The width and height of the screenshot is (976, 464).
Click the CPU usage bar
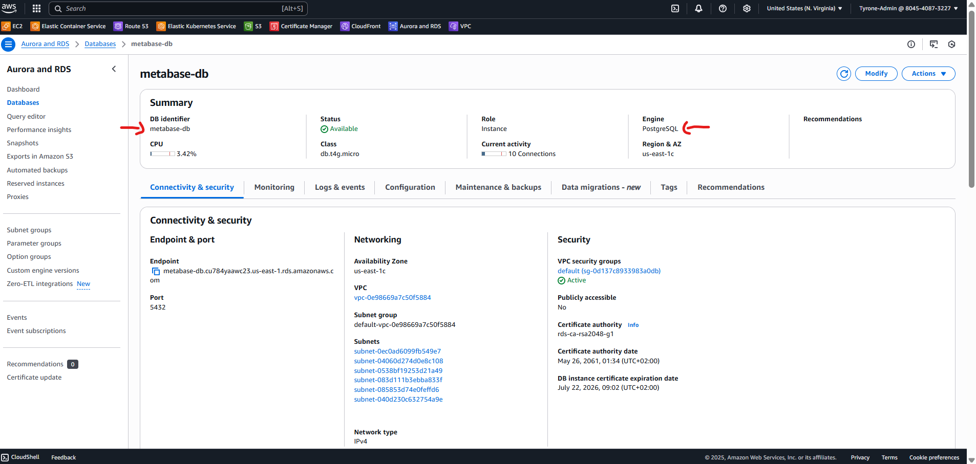pos(162,153)
